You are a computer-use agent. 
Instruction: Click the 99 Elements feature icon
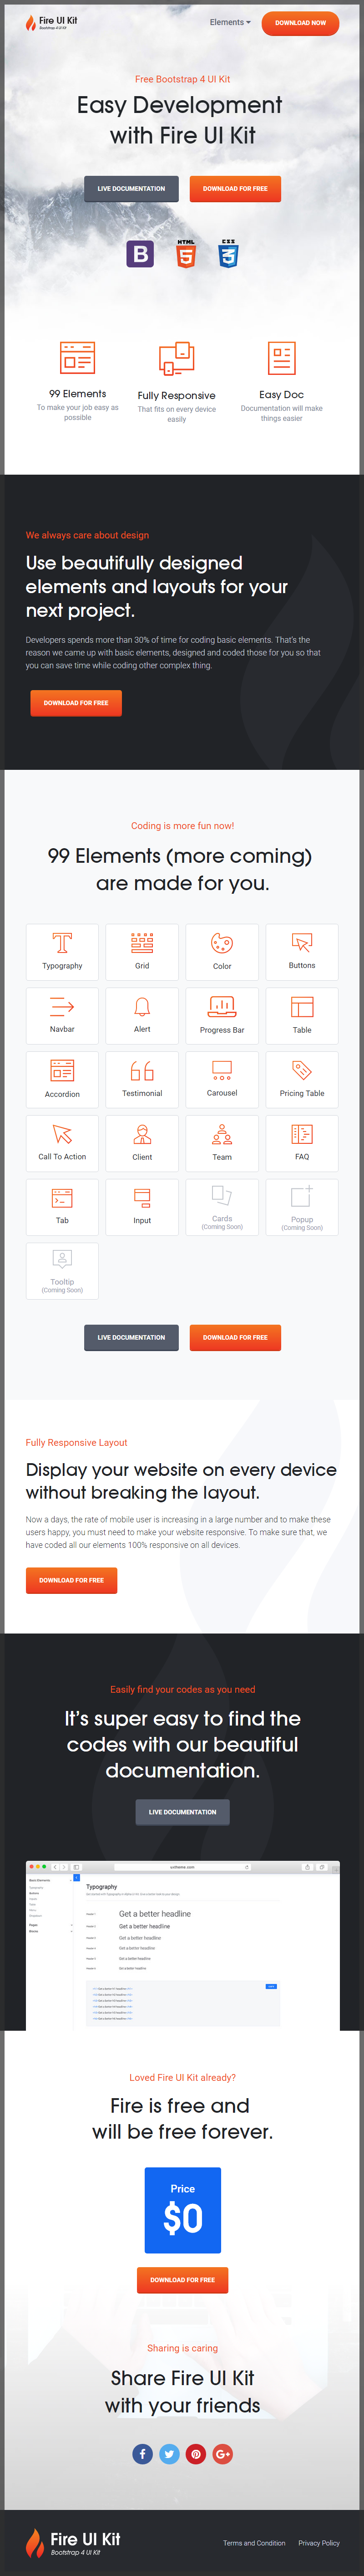pyautogui.click(x=78, y=358)
